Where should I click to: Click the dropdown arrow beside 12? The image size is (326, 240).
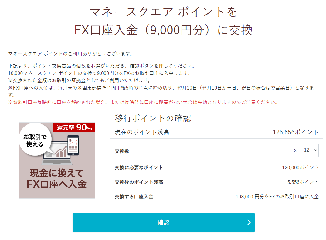(x=315, y=150)
